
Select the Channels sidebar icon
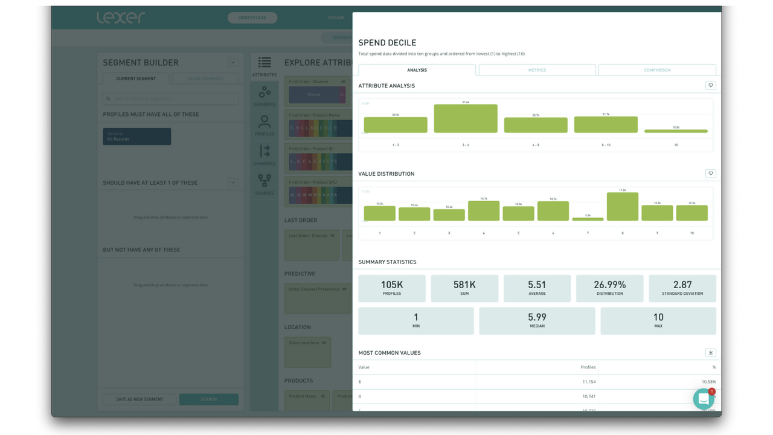tap(264, 152)
